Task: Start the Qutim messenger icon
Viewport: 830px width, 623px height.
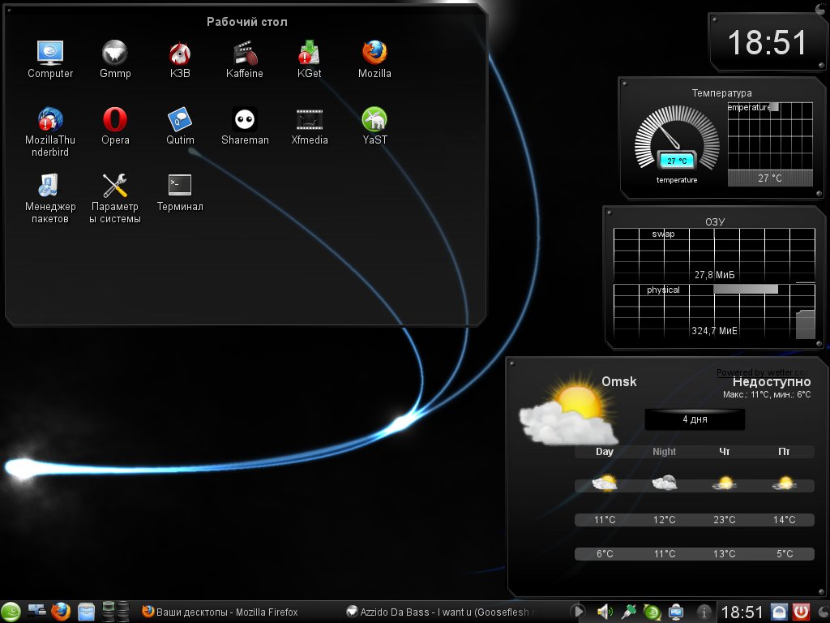Action: pyautogui.click(x=180, y=120)
